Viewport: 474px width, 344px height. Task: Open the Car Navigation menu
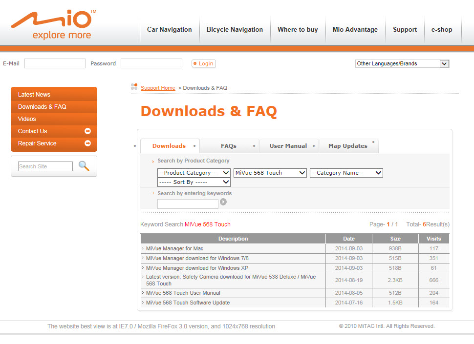(x=169, y=30)
